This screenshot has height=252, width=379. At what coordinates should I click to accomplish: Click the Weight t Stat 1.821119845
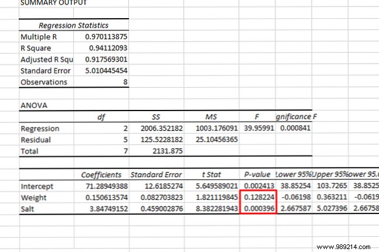pyautogui.click(x=217, y=198)
